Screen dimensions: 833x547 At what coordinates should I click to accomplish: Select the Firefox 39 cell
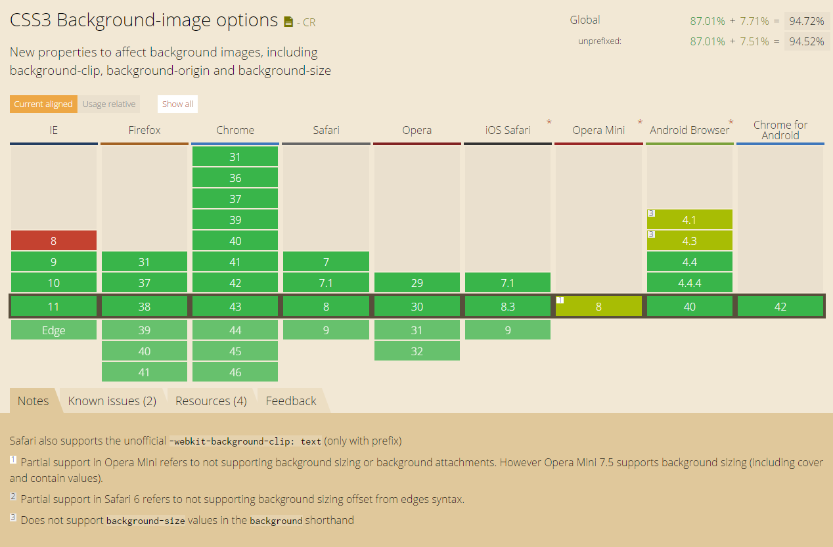(145, 330)
